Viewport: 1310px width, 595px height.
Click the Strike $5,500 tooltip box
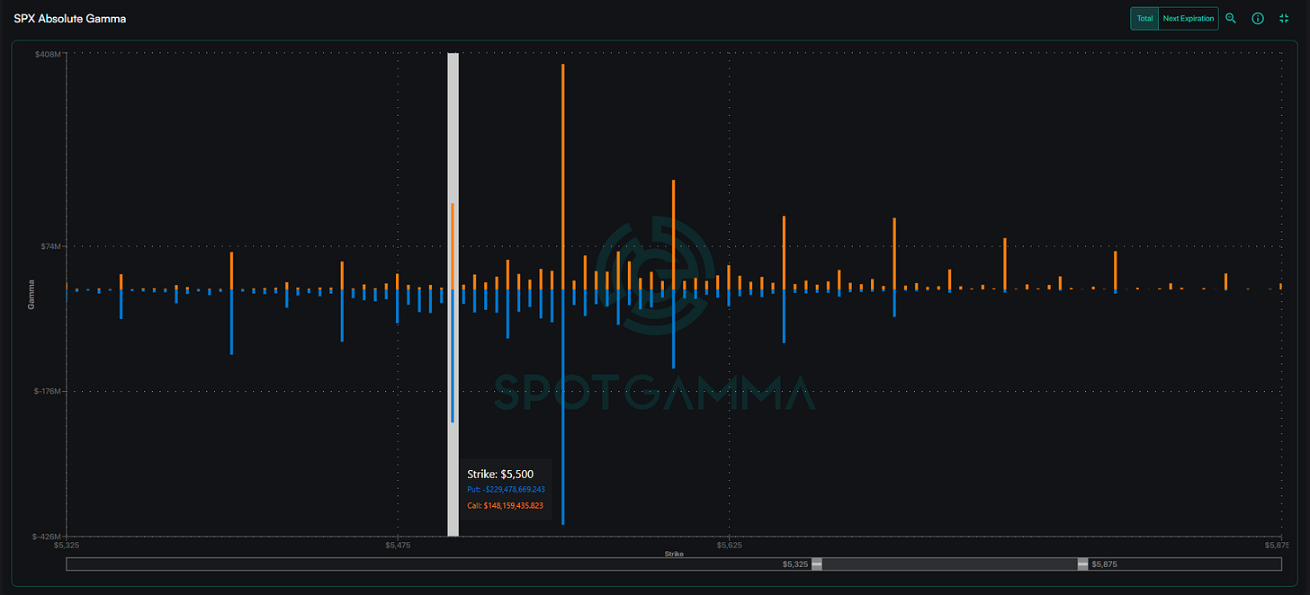[504, 490]
